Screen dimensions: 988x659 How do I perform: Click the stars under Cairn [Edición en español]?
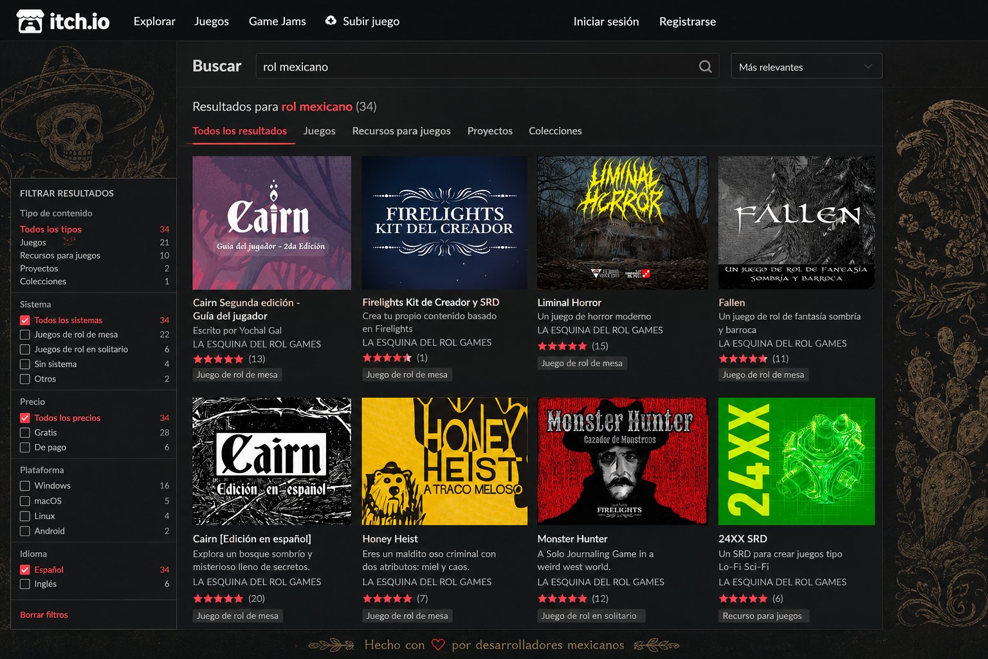218,598
